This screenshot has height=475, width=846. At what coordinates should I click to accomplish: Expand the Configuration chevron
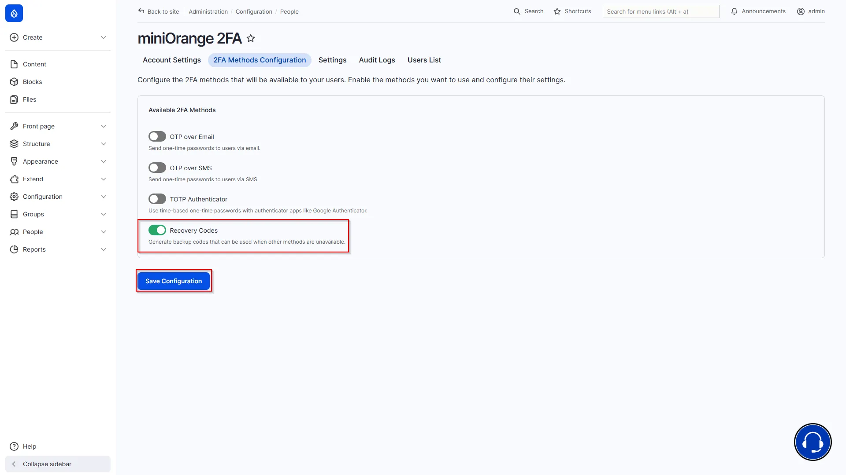pos(104,197)
